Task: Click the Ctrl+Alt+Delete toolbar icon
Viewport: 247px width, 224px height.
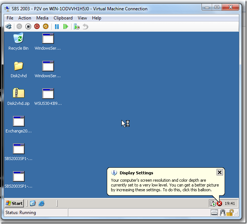Action: coord(9,26)
